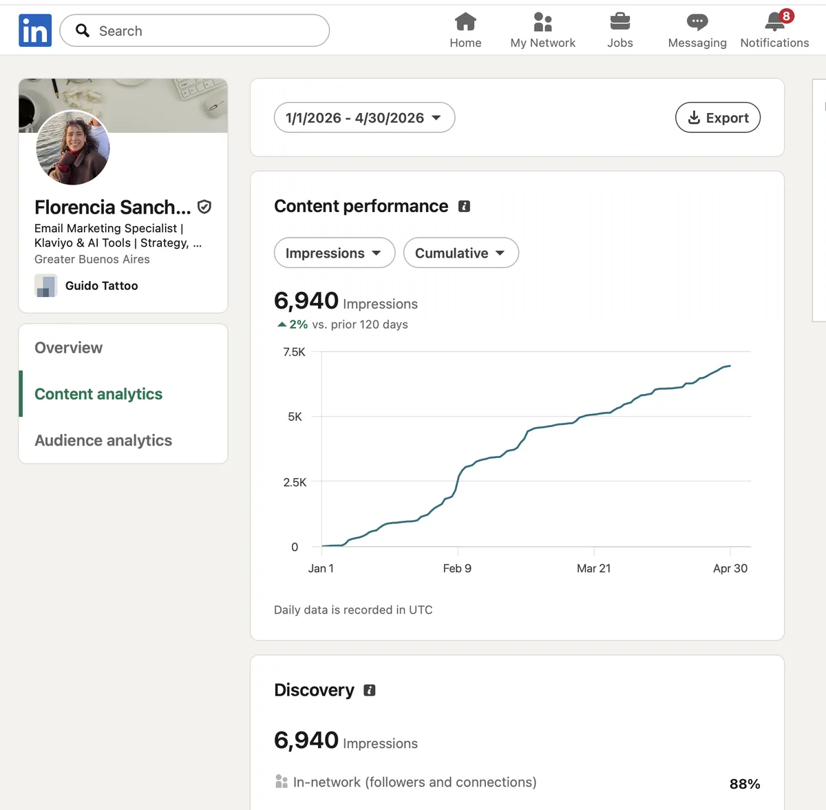Click the Export button

(718, 118)
